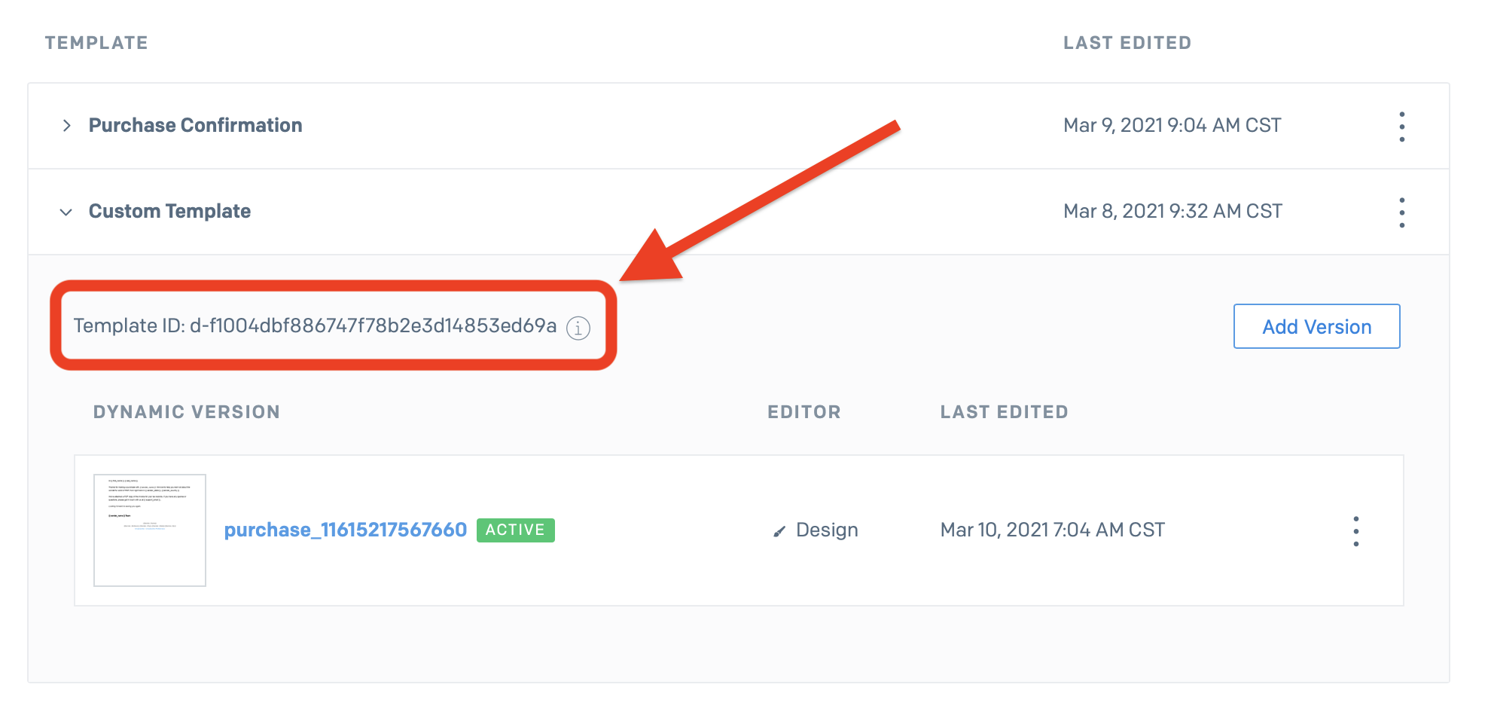Viewport: 1488px width, 718px height.
Task: Open Purchase Confirmation three-dot options menu
Action: click(x=1401, y=127)
